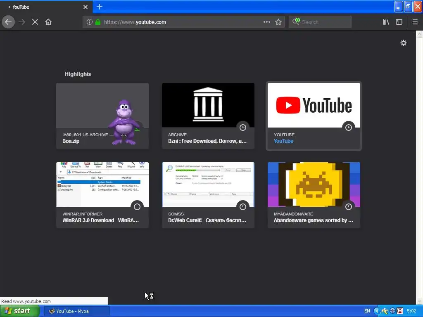Open the MyAbandonware games thumbnail

point(314,185)
